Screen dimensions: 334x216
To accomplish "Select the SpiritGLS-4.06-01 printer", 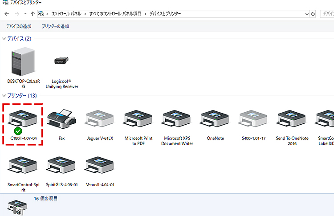I will pos(61,167).
